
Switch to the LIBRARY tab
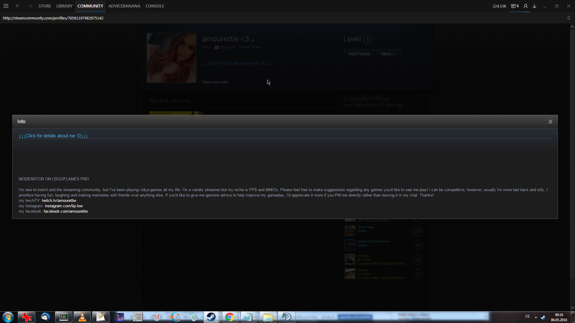(64, 6)
